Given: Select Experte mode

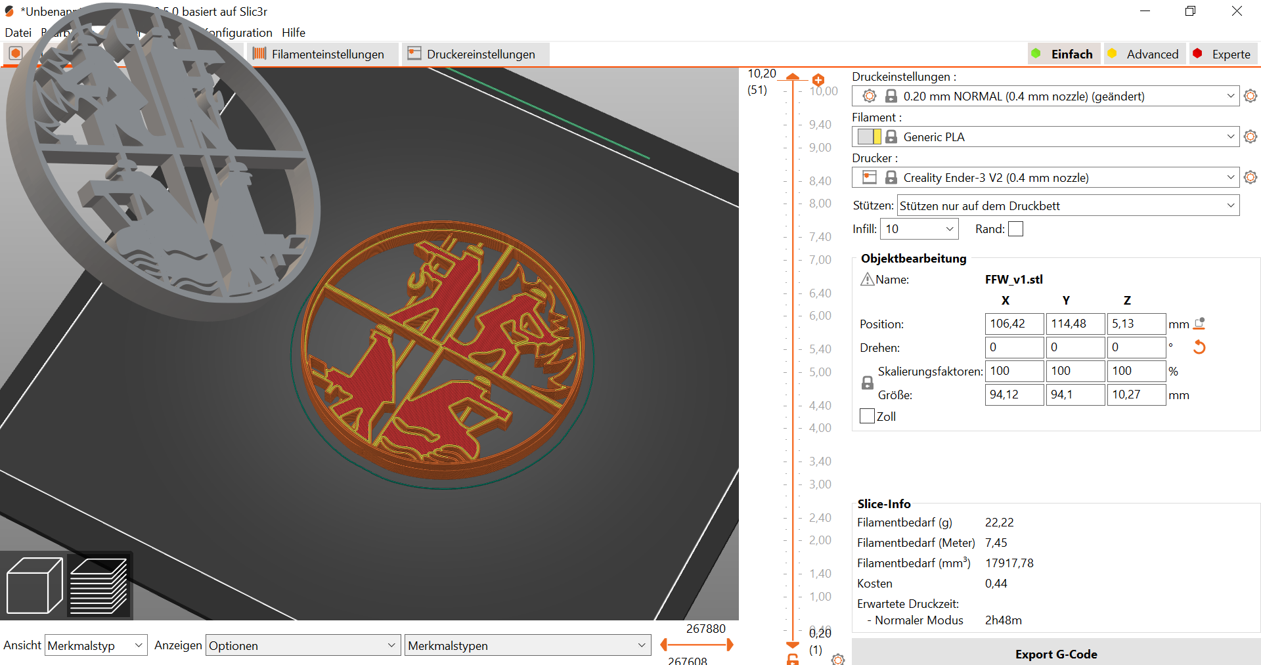Looking at the screenshot, I should coord(1223,54).
